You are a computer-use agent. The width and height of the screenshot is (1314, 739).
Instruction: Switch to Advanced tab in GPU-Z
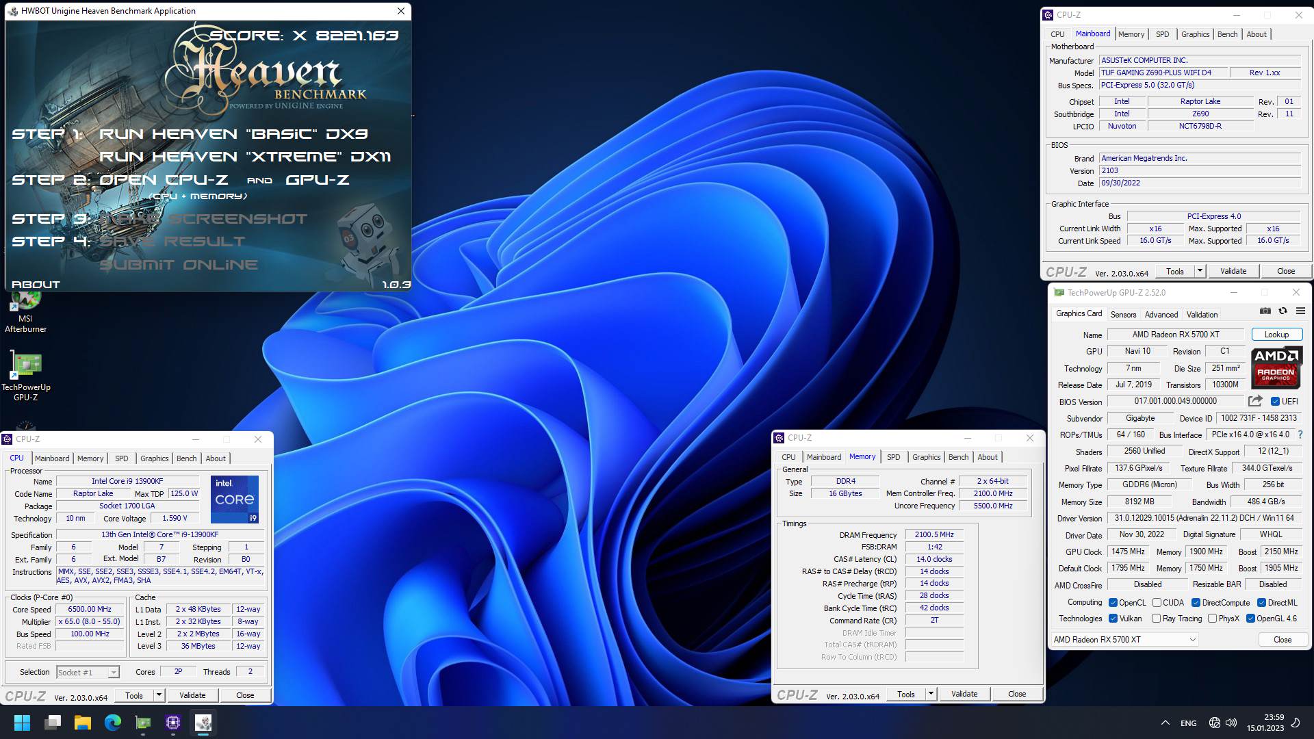click(1161, 315)
